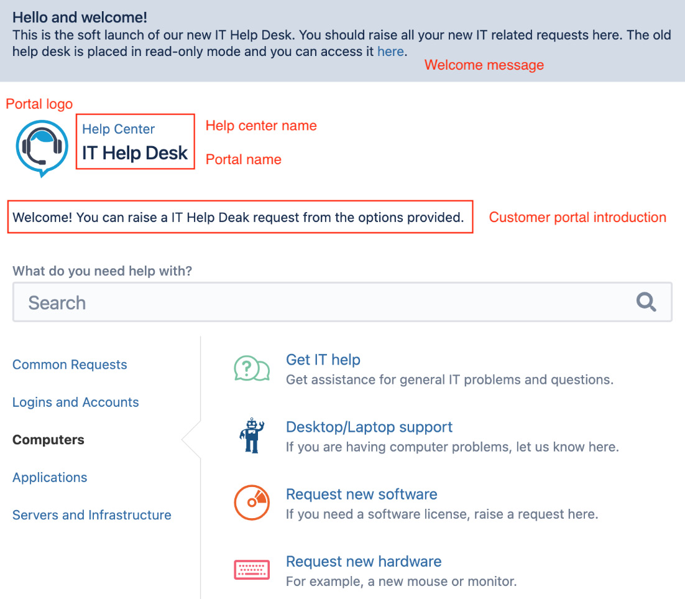Screen dimensions: 685x599
Task: Open Servers and Infrastructure category
Action: point(92,515)
